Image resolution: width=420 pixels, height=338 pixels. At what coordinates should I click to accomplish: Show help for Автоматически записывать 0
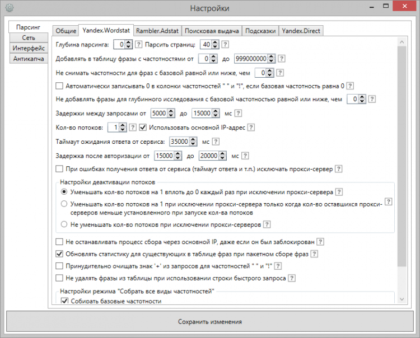[x=350, y=86]
